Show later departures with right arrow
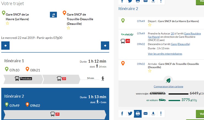Image resolution: width=204 pixels, height=120 pixels. pyautogui.click(x=105, y=45)
